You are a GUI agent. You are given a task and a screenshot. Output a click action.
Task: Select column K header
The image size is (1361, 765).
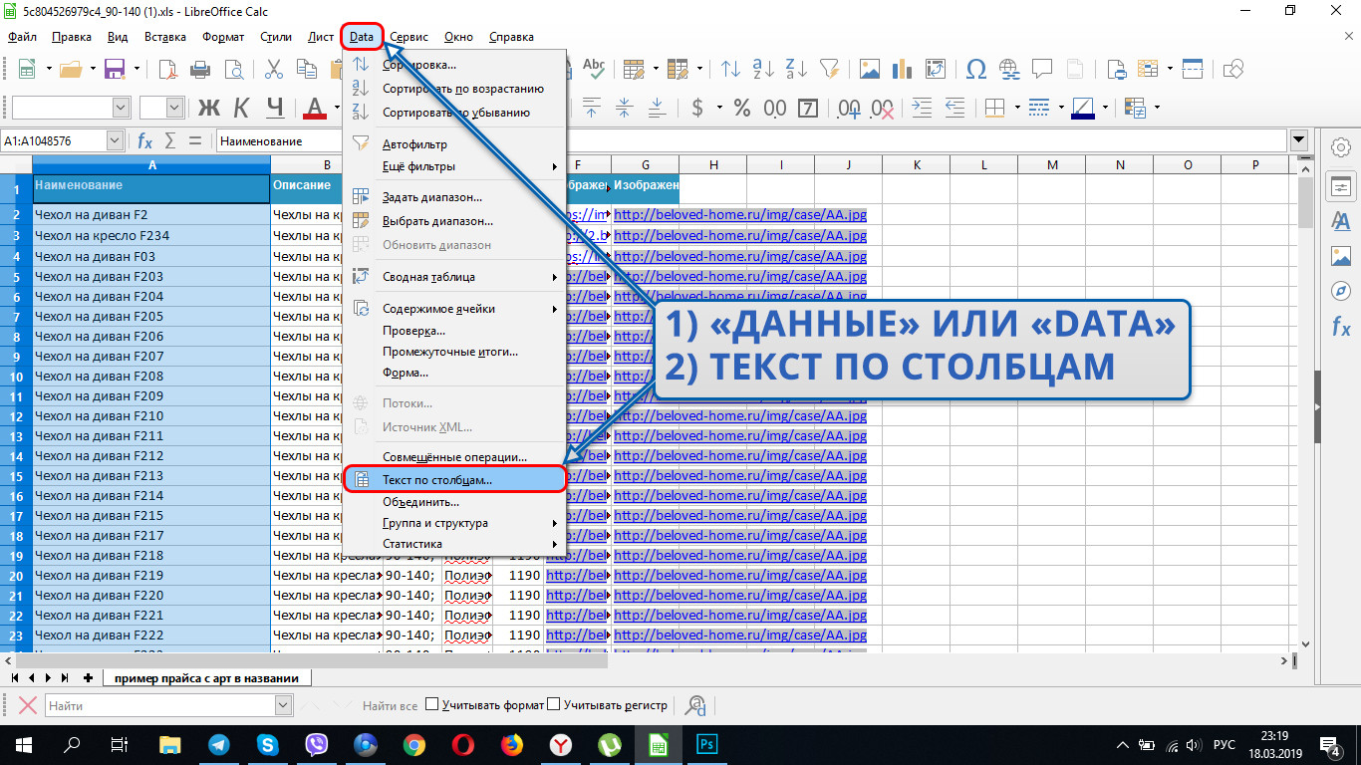point(916,164)
